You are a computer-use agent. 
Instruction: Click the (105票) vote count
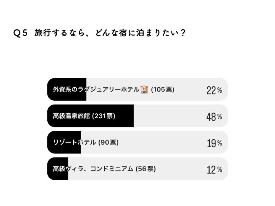163,90
